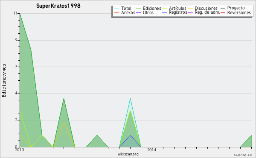This screenshot has width=256, height=158.
Task: Click the yellow Discusiones peak under second green peak
Action: click(x=64, y=123)
